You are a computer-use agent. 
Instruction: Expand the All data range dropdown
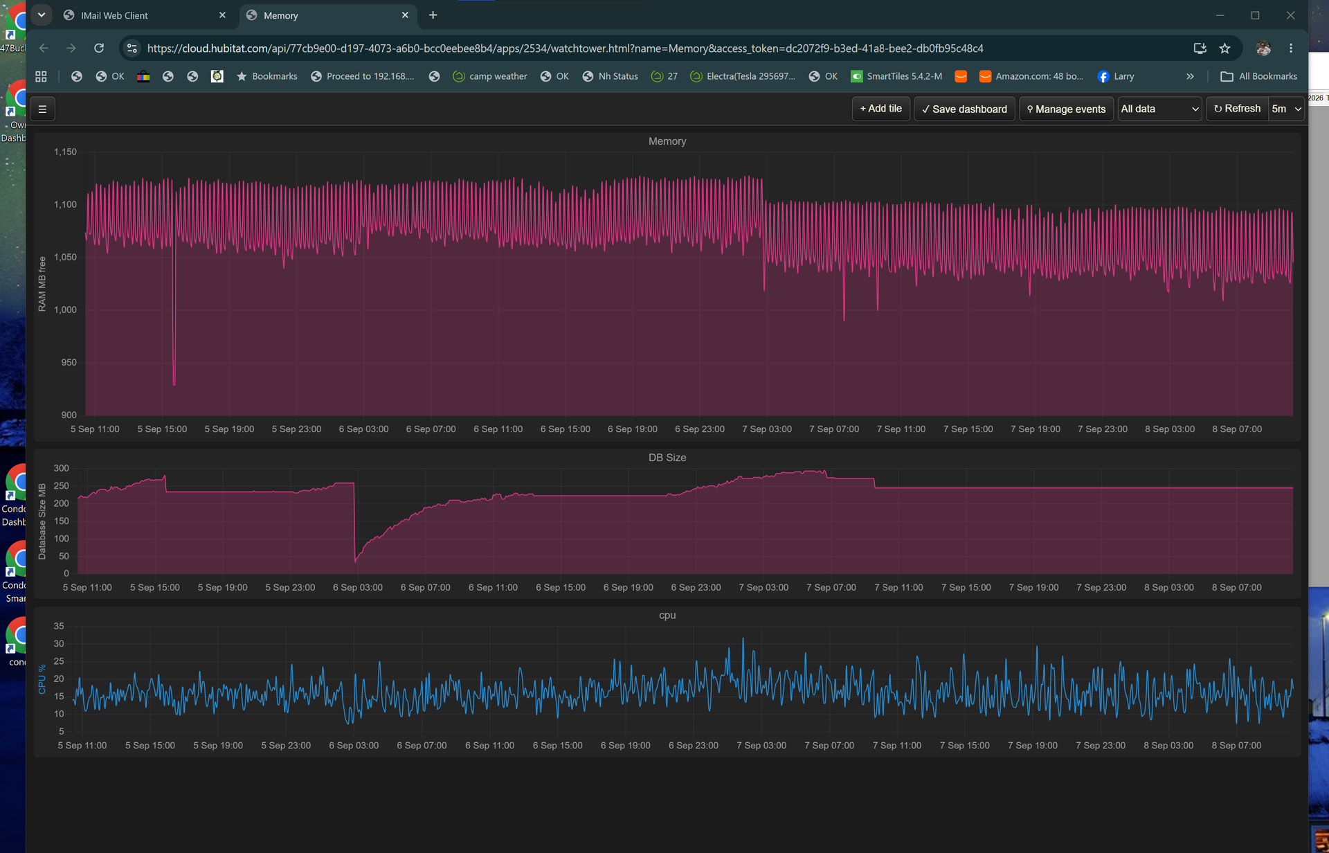point(1159,109)
